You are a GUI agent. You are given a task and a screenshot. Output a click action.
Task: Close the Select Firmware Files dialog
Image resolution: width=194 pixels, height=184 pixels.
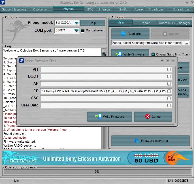(x=173, y=61)
